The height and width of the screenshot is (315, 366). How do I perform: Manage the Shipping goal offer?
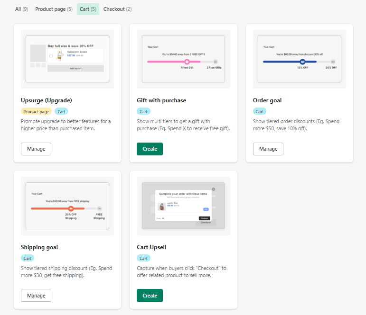click(36, 296)
